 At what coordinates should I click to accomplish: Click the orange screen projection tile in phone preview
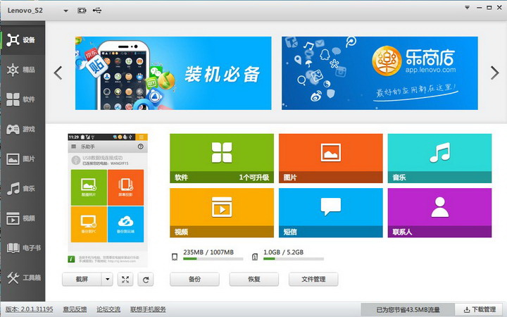pyautogui.click(x=126, y=187)
